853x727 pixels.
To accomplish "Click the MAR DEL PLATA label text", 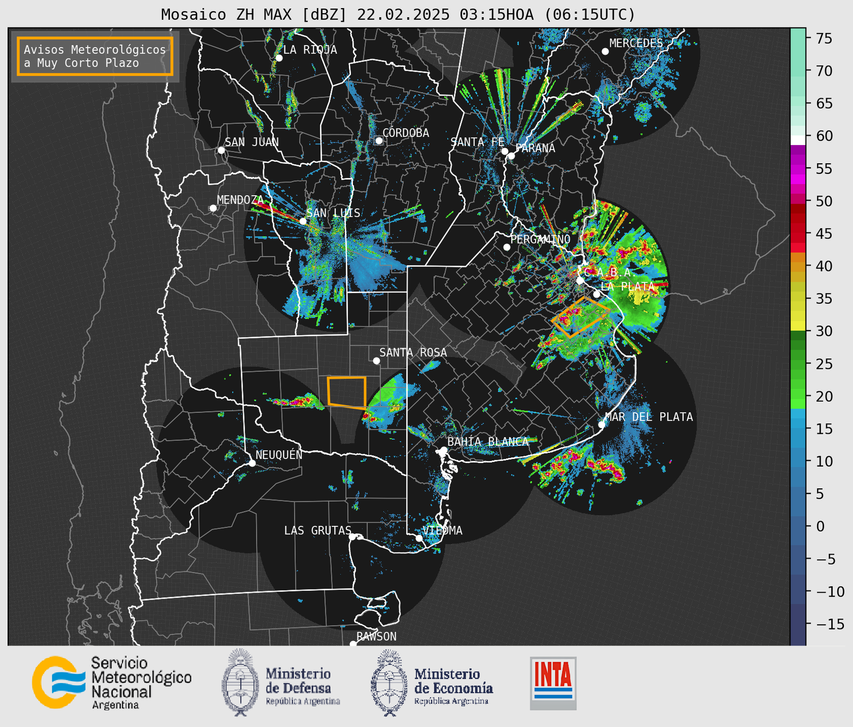I will 649,417.
